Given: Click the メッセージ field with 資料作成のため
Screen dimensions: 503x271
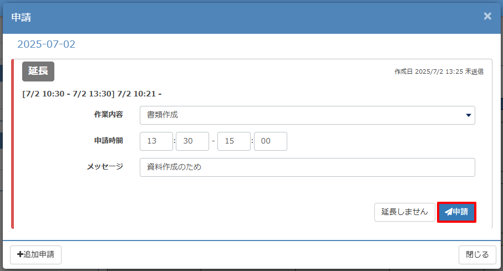Looking at the screenshot, I should point(307,167).
